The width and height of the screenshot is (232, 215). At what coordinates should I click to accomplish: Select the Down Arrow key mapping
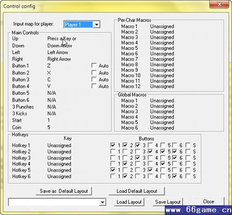60,45
